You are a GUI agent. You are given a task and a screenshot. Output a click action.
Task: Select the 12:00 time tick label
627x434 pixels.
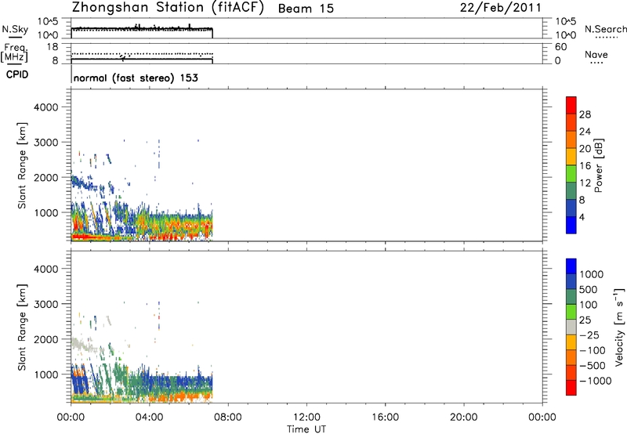[x=306, y=418]
